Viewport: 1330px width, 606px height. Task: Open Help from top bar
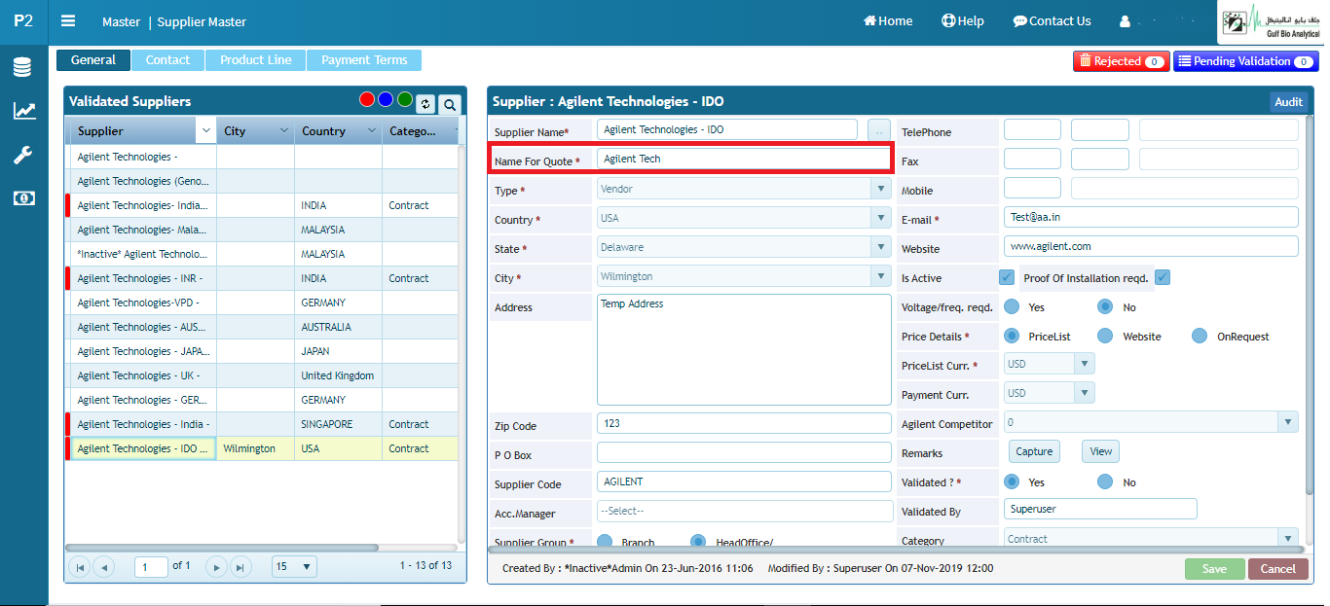click(x=962, y=20)
